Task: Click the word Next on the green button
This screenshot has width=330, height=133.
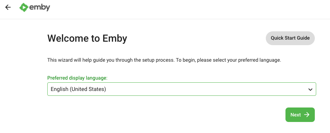Action: click(x=295, y=115)
